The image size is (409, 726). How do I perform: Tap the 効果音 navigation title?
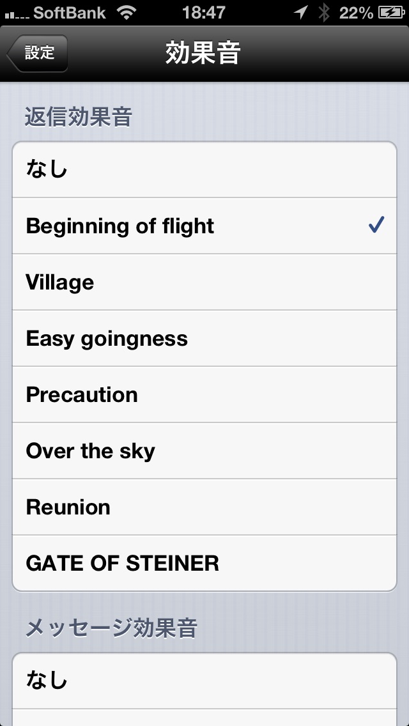[x=203, y=54]
